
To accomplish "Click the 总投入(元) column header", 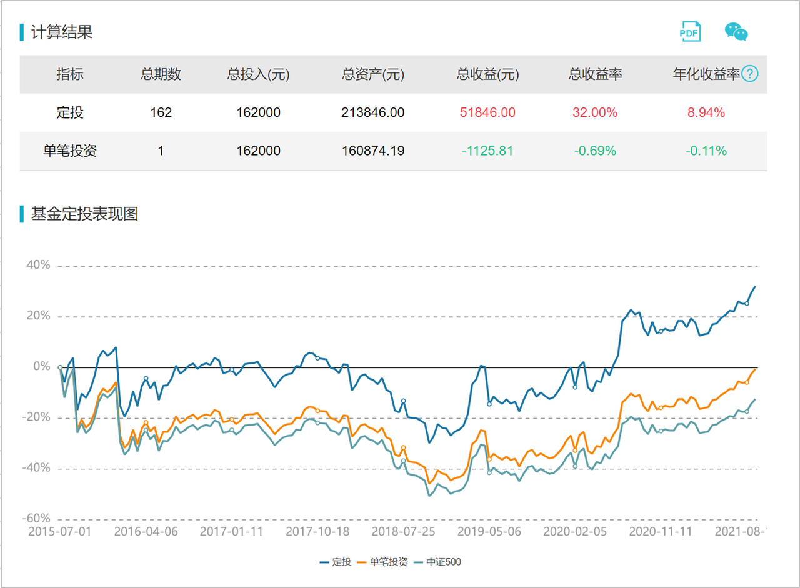I will 258,74.
